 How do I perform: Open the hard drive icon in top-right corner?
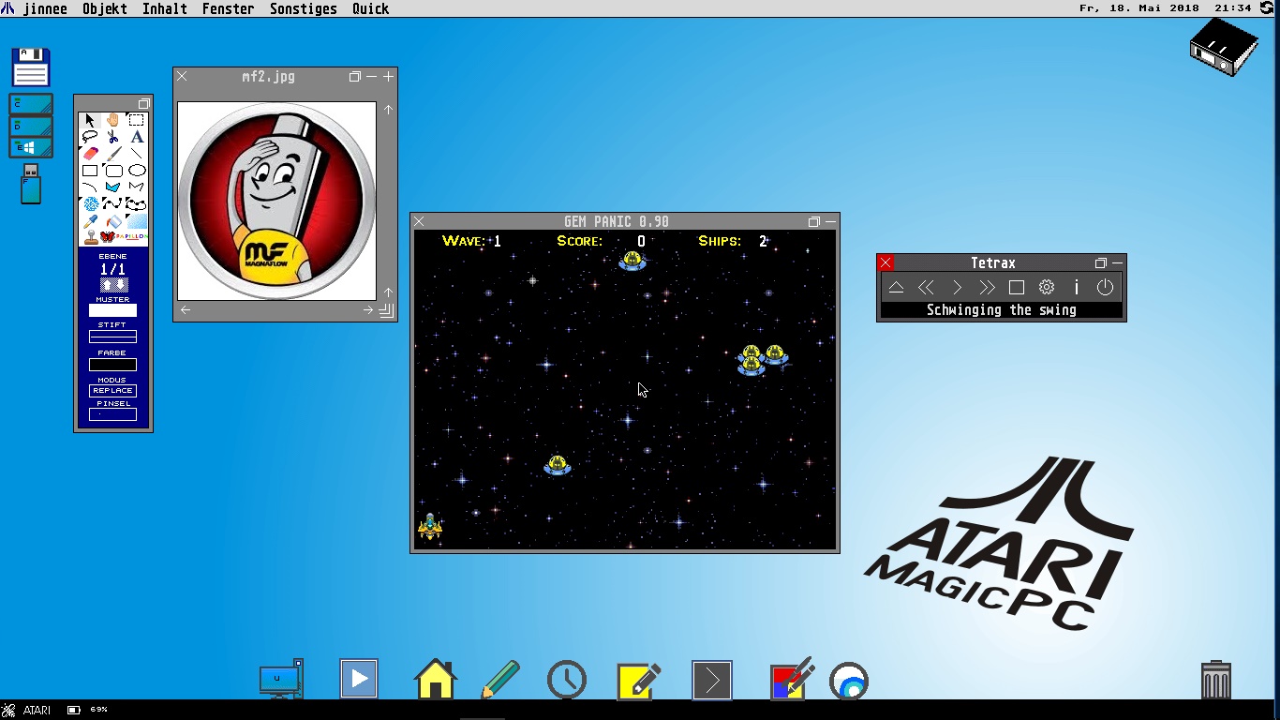tap(1224, 46)
